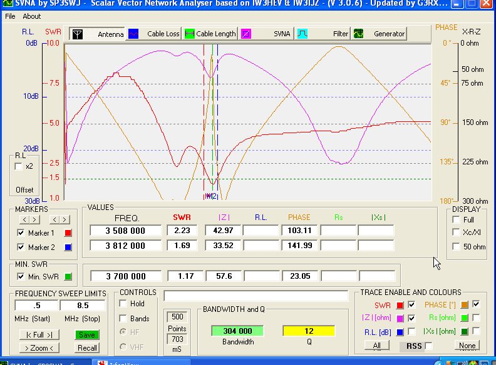
Task: Toggle the Min. SWR checkbox
Action: [21, 277]
